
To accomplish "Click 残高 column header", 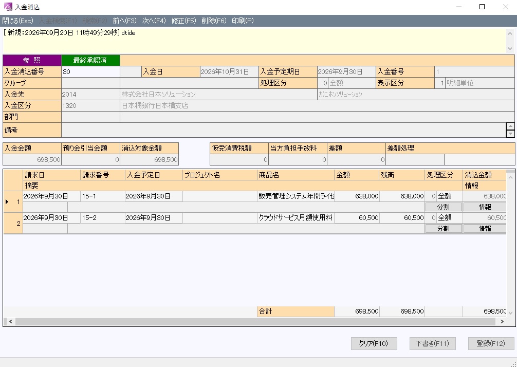I will 402,175.
